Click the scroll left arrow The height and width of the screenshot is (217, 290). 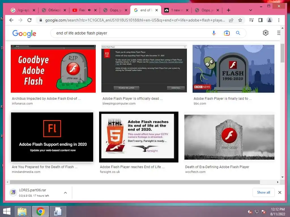(x=7, y=182)
